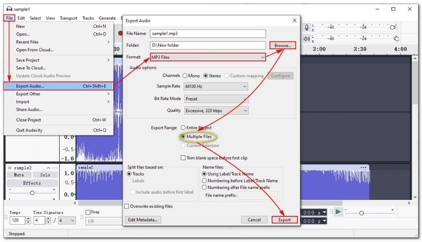422x242 pixels.
Task: Select Mono channel option
Action: pyautogui.click(x=191, y=76)
